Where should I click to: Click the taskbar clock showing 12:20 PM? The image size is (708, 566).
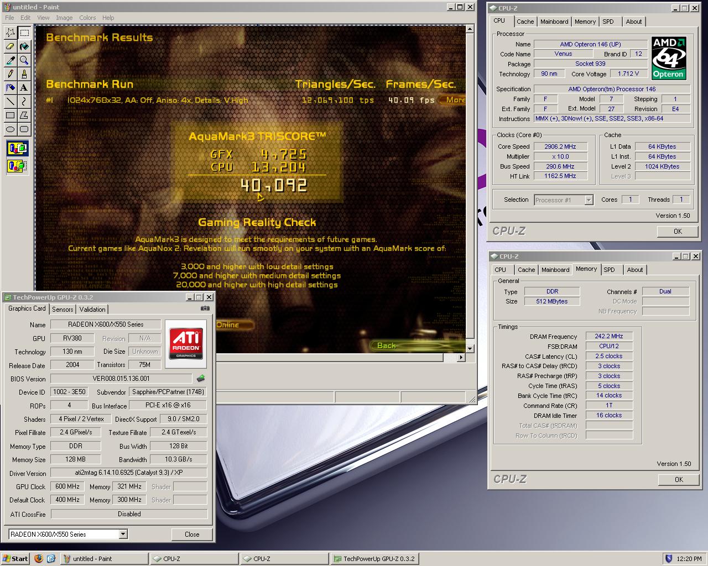(x=689, y=558)
